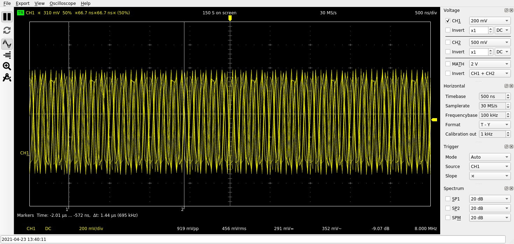Enable the CH2 channel checkbox

(448, 43)
